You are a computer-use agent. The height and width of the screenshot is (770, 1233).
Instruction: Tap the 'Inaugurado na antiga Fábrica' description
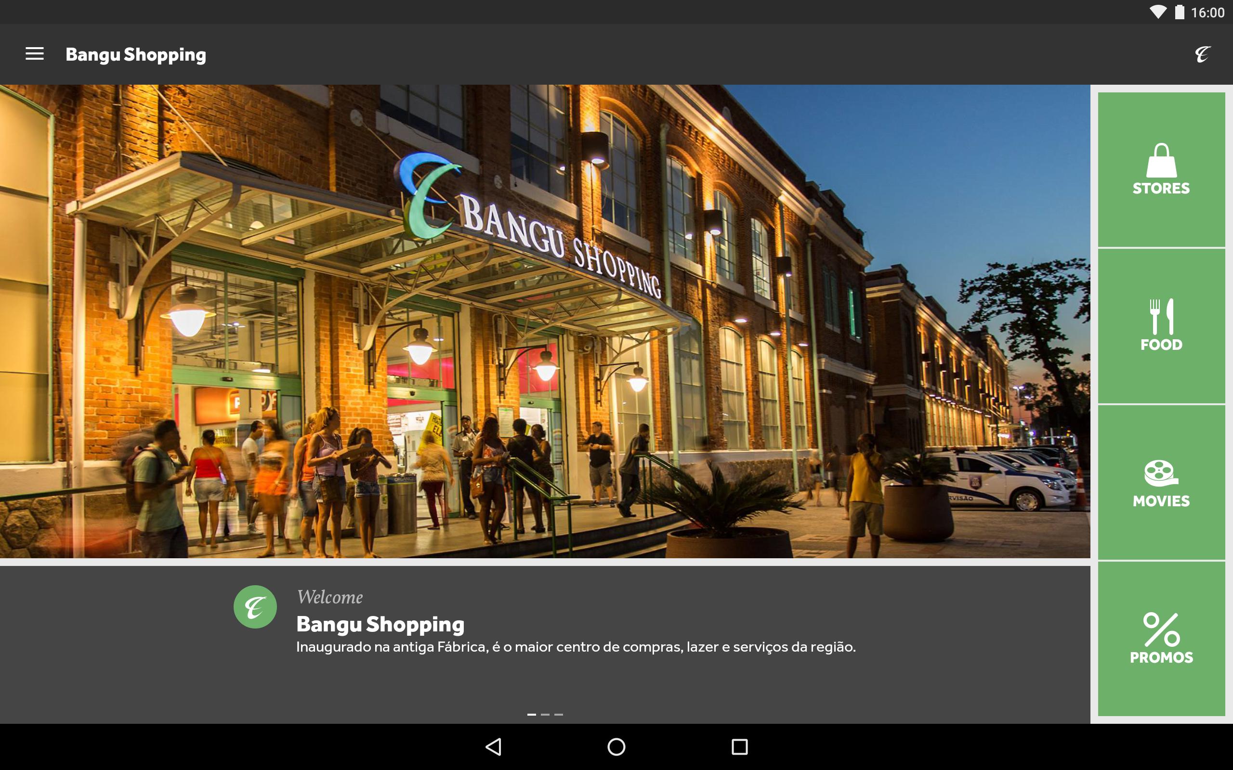[x=576, y=647]
